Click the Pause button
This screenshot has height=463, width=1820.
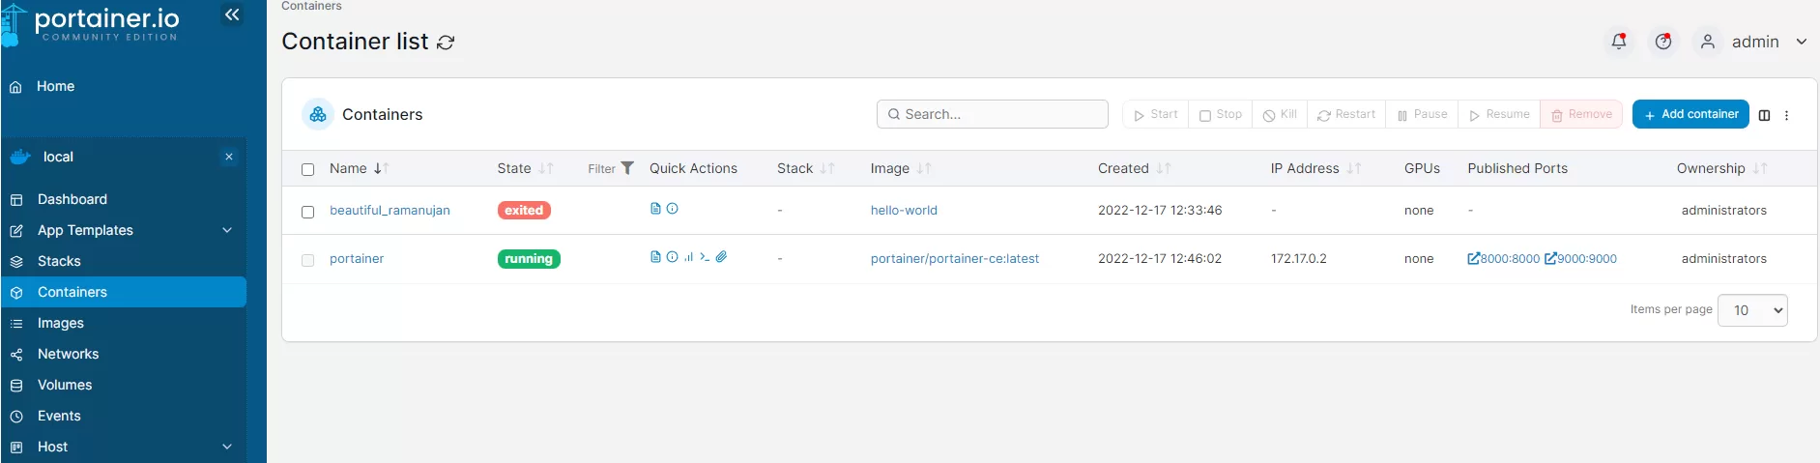(1422, 114)
